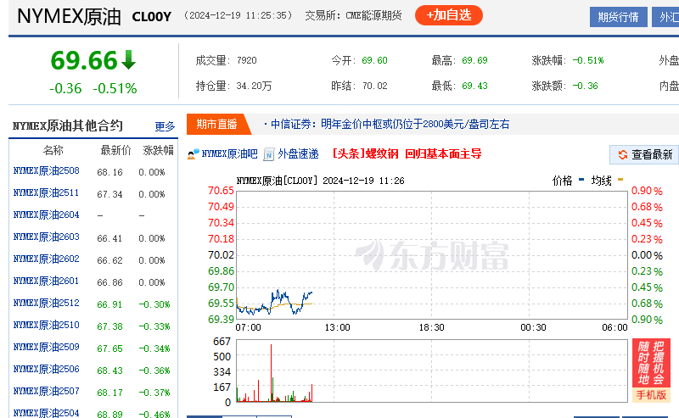This screenshot has width=679, height=418.
Task: Click the 最新价 column header
Action: tap(115, 151)
